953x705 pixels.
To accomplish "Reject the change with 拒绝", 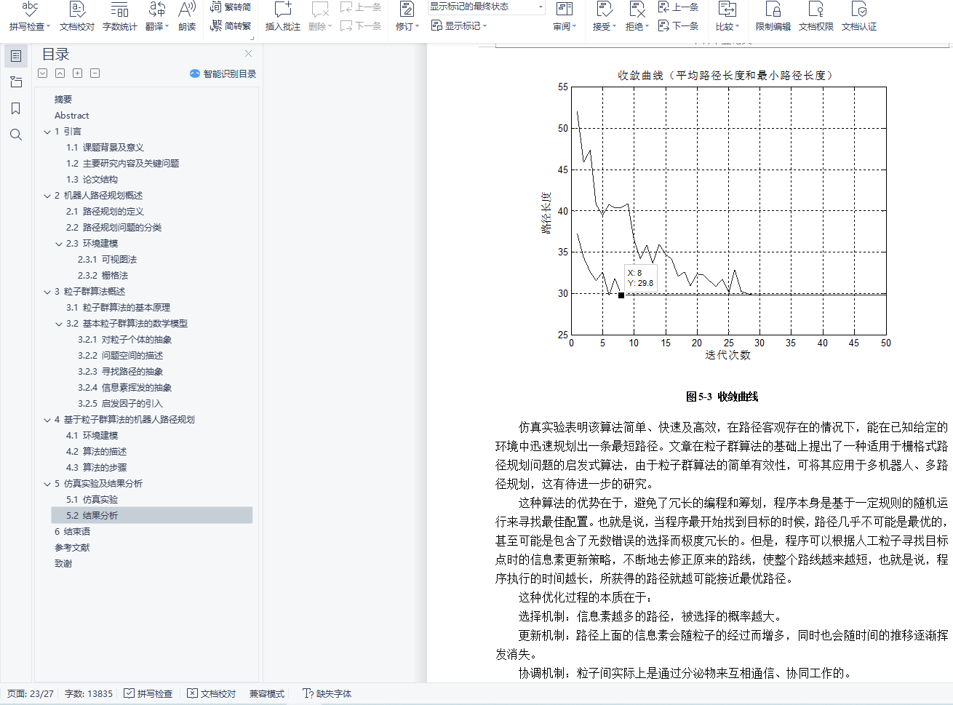I will click(x=637, y=16).
